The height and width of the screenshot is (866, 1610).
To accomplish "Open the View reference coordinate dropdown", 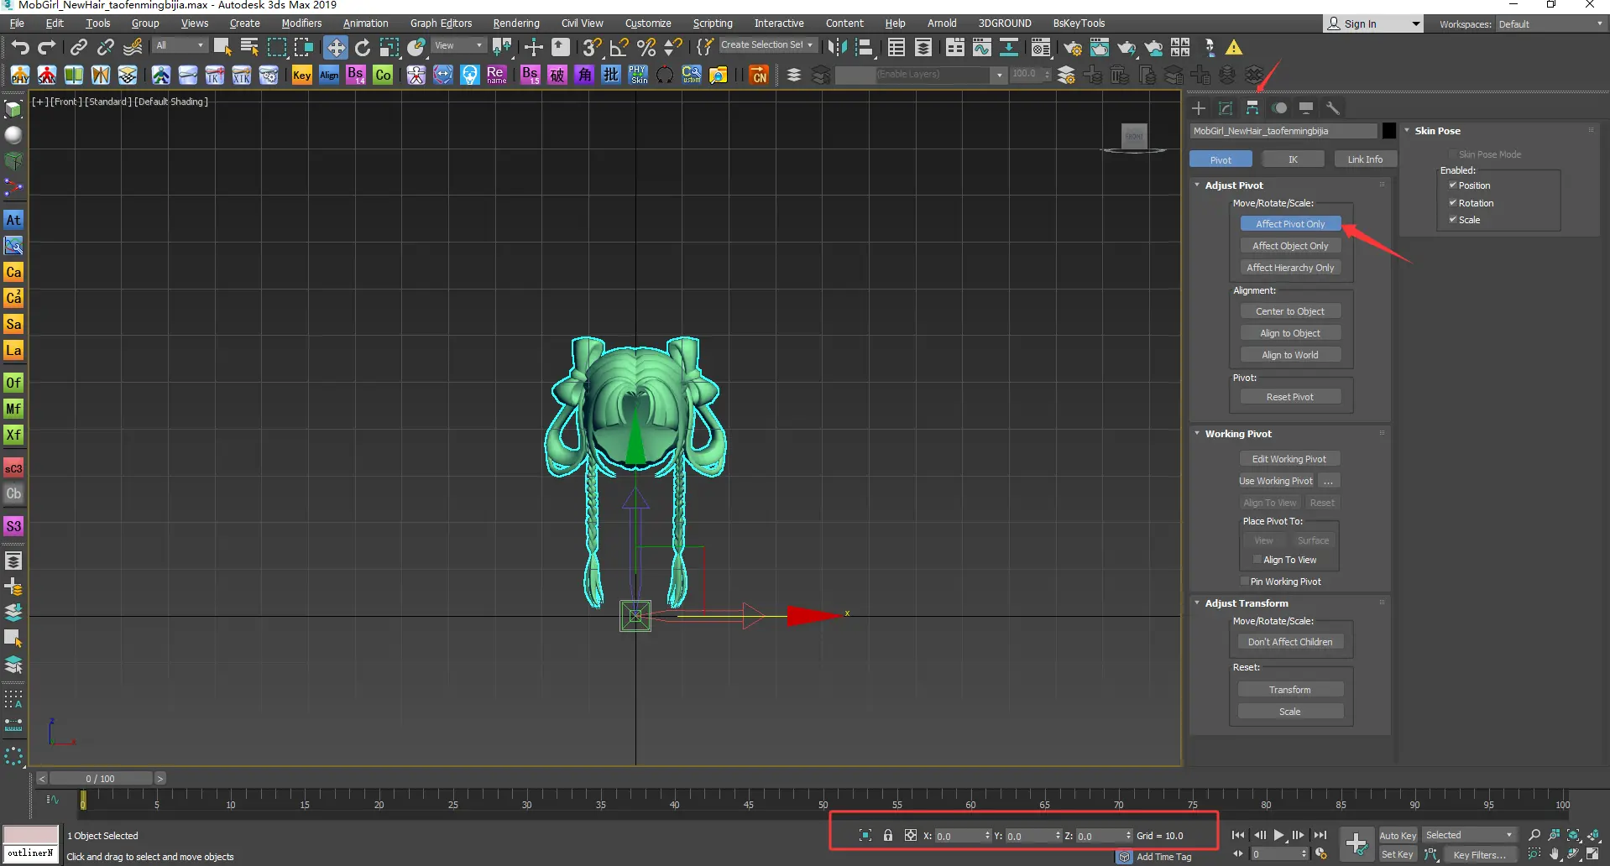I will point(458,45).
